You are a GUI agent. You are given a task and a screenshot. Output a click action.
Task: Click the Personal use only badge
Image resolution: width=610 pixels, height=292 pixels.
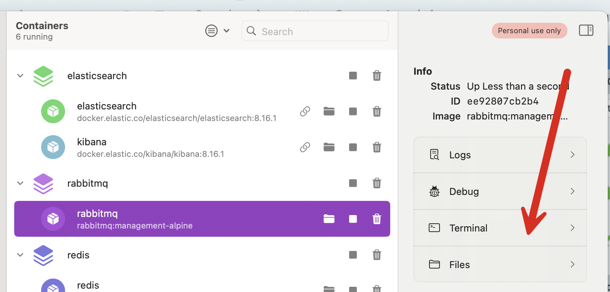529,31
